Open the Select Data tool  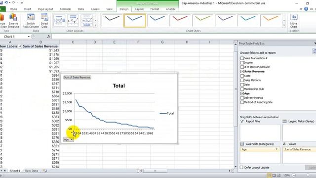(44, 21)
